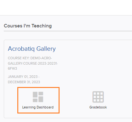This screenshot has height=122, width=132.
Task: Click the GALLERY-COURSE-2023-20231- key line
Action: pyautogui.click(x=33, y=63)
